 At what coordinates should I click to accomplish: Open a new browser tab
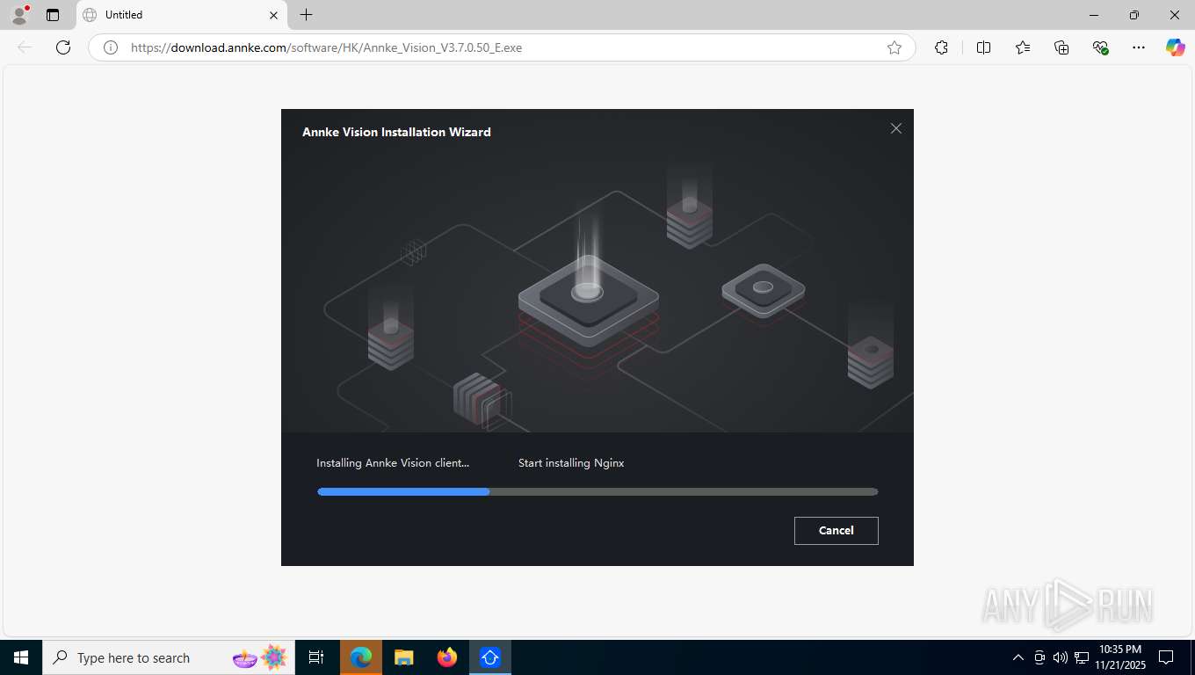306,15
